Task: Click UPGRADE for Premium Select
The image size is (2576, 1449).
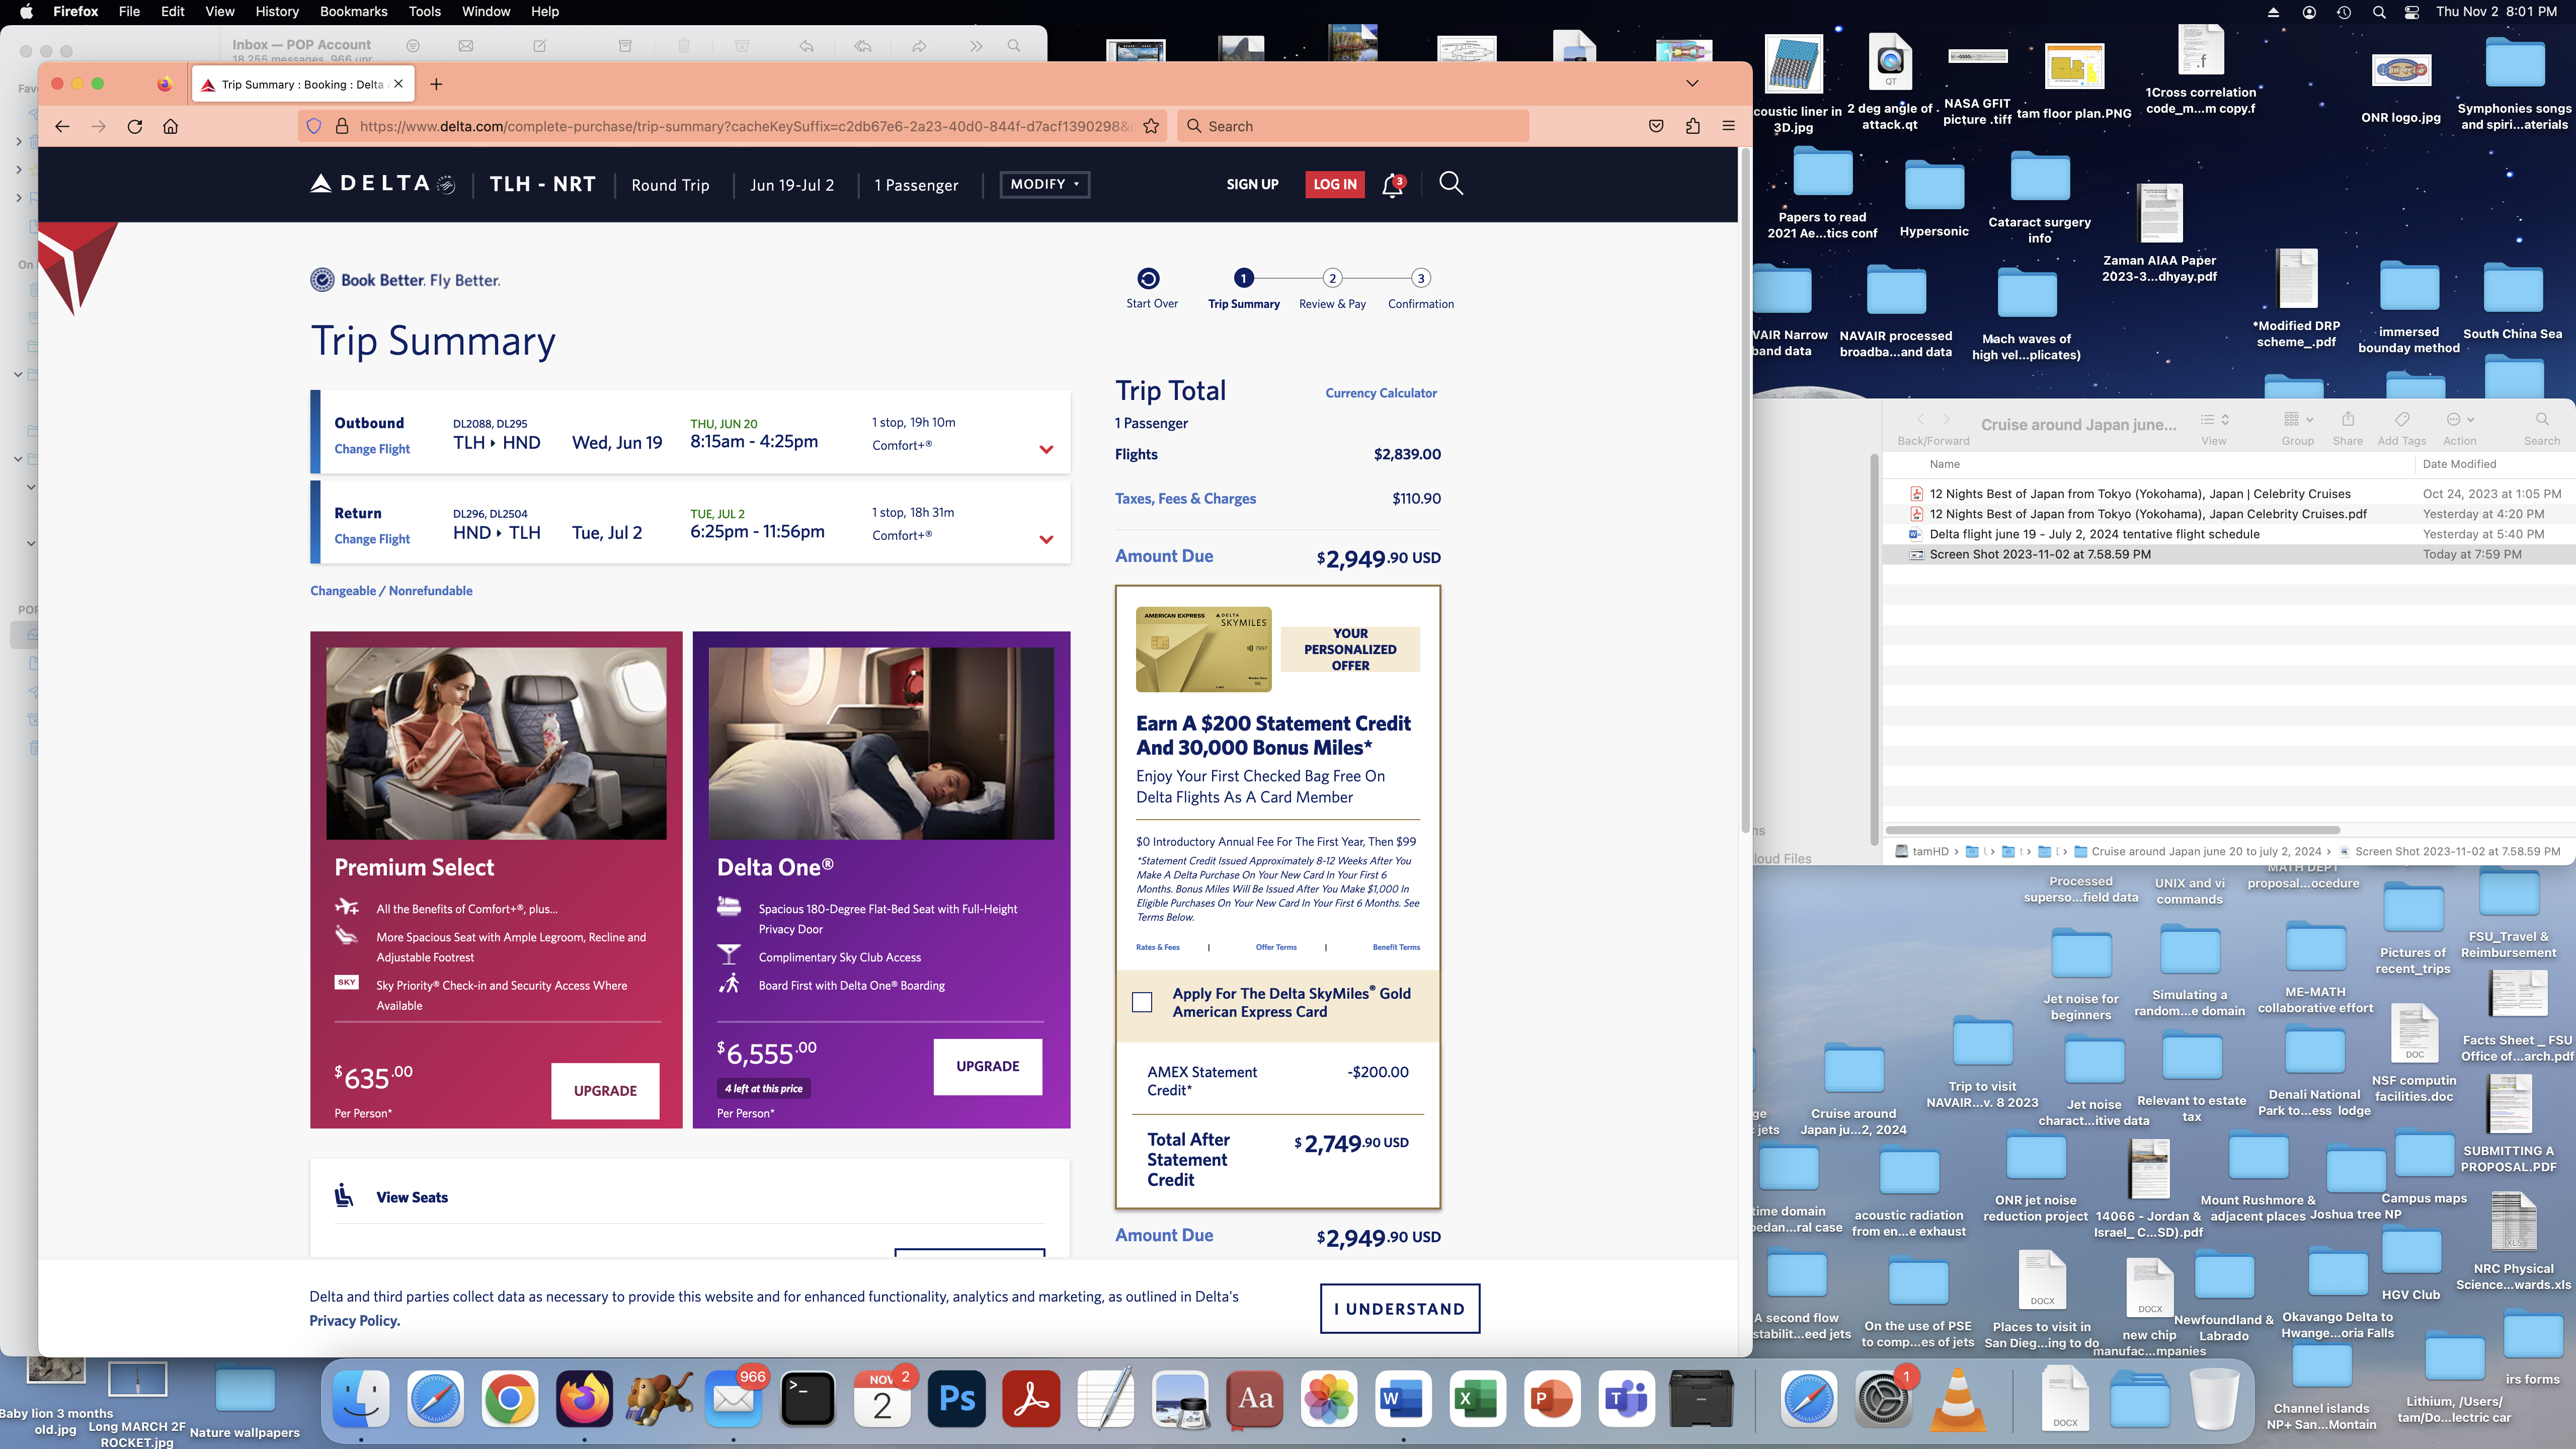Action: [x=605, y=1090]
